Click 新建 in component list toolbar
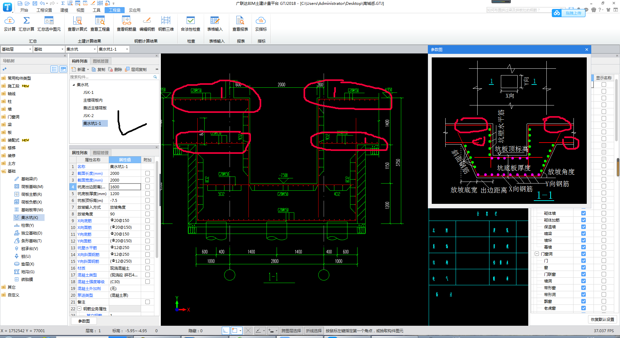620x338 pixels. coord(80,69)
